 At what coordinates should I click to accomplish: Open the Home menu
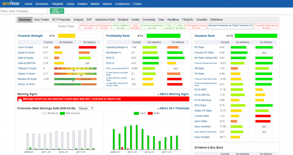28,4
